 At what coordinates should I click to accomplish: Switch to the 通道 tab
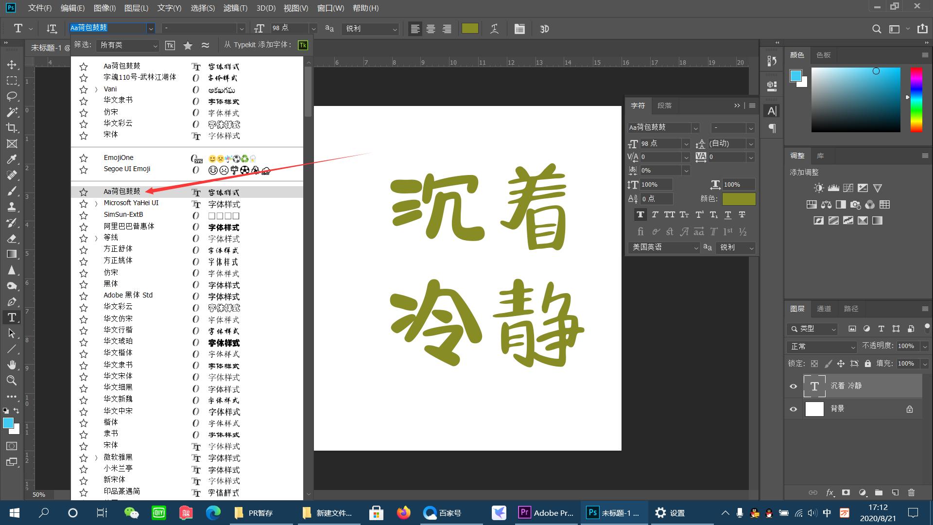[824, 308]
